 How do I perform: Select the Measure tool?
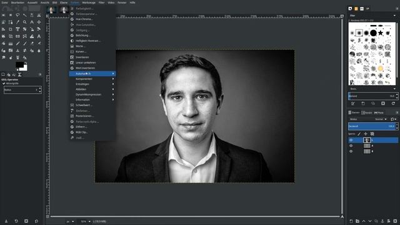[x=32, y=22]
